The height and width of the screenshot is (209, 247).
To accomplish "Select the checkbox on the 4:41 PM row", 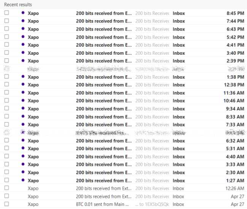I will click(6, 44).
